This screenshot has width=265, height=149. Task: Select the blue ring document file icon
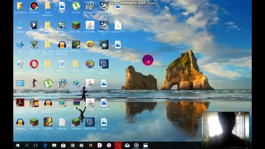pyautogui.click(x=62, y=64)
